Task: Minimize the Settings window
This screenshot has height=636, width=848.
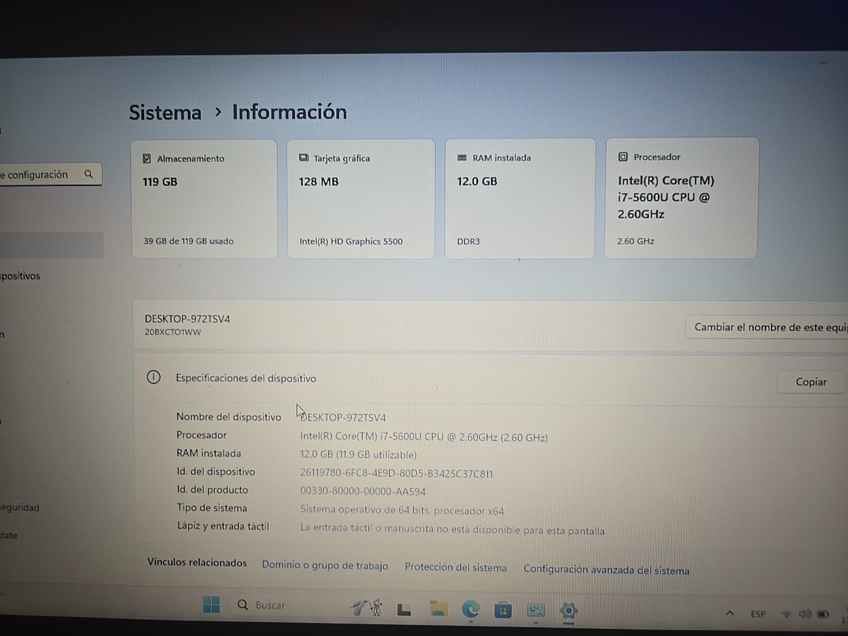Action: [823, 62]
